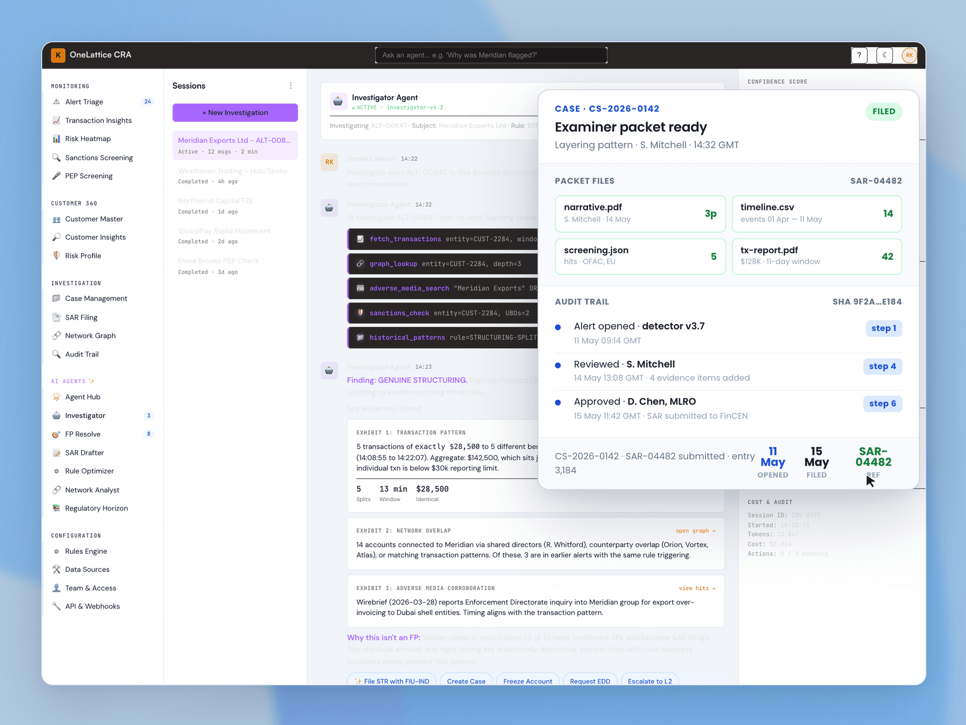Click the Risk Heatmap bar chart icon
Screen dimensions: 966x725
56,139
